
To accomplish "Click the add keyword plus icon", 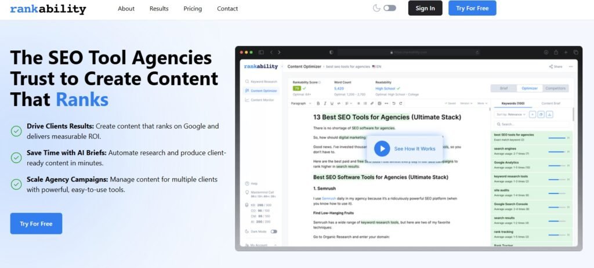I will (x=533, y=114).
